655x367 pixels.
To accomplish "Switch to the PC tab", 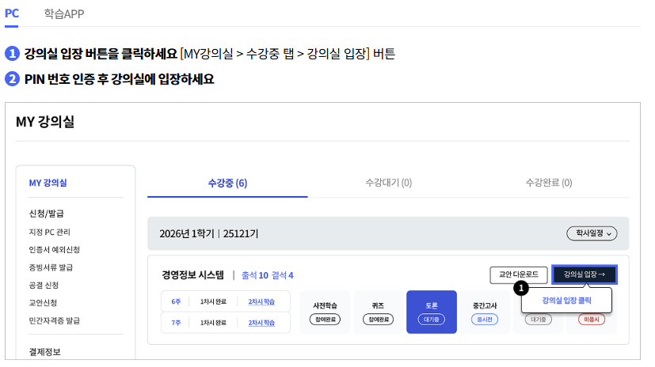I will click(x=12, y=13).
